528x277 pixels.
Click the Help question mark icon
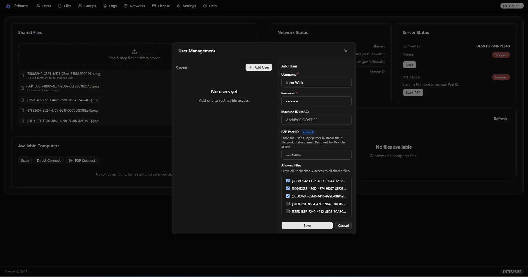[x=205, y=6]
